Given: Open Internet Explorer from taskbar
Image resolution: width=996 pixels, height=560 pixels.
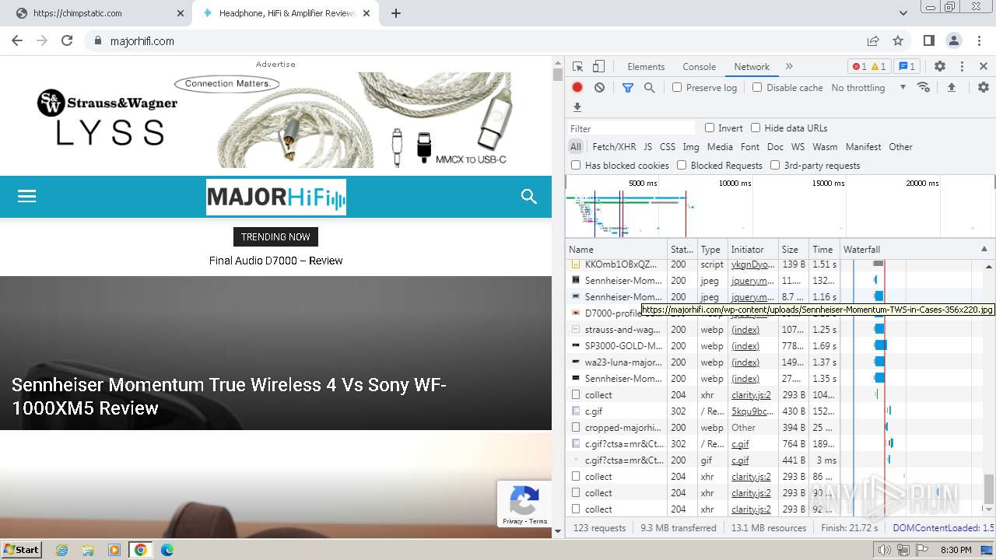Looking at the screenshot, I should pyautogui.click(x=61, y=550).
